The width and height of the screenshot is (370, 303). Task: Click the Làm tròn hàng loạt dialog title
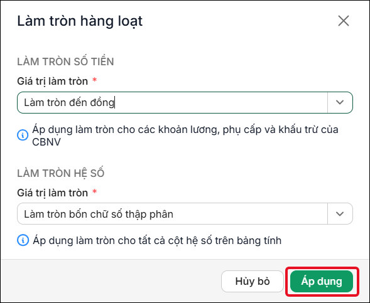click(80, 21)
